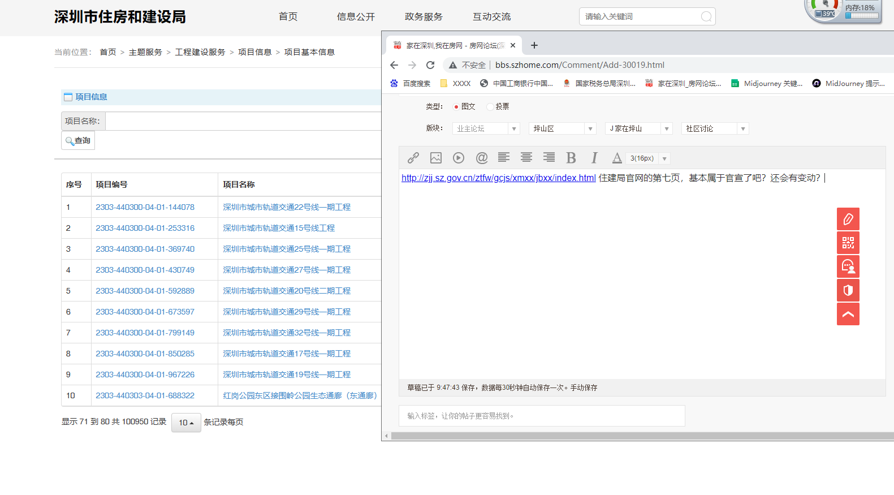
Task: Click the 信息公开 navigation item
Action: click(x=356, y=17)
